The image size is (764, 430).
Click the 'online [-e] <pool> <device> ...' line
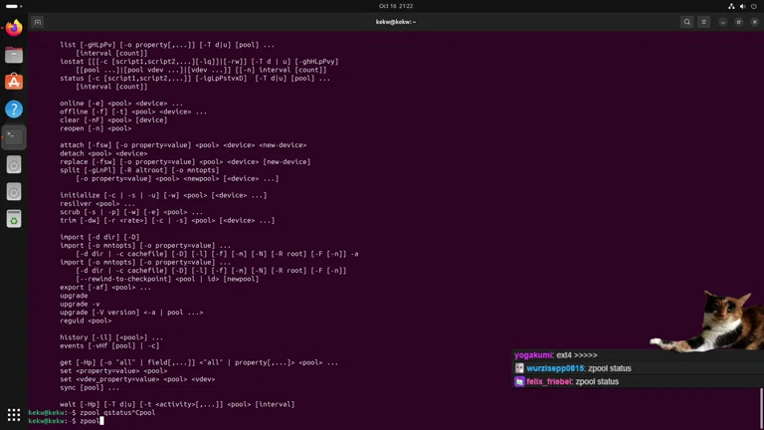click(121, 104)
